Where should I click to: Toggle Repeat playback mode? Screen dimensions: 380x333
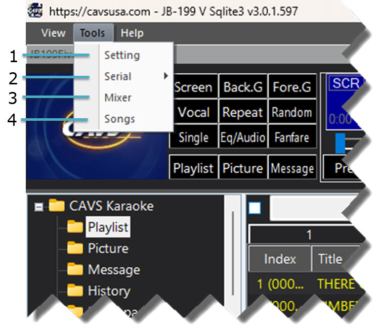pyautogui.click(x=242, y=112)
